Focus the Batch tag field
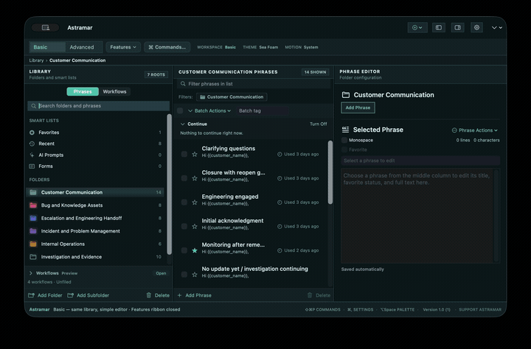 [263, 110]
